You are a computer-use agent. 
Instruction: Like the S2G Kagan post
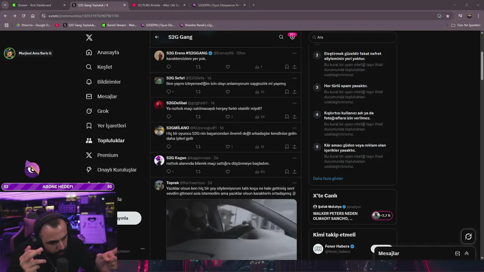228,172
